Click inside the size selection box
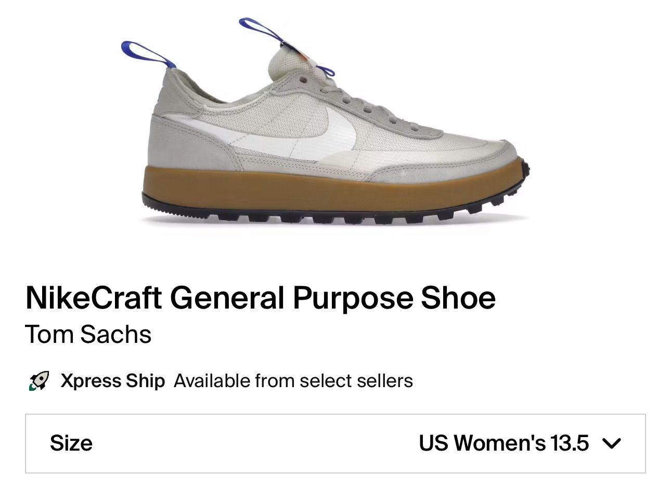The image size is (671, 486). coord(335,443)
